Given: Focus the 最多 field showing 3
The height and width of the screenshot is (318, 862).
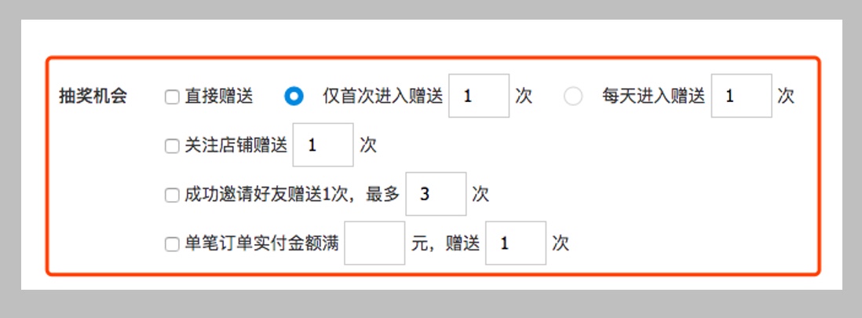Looking at the screenshot, I should click(436, 194).
